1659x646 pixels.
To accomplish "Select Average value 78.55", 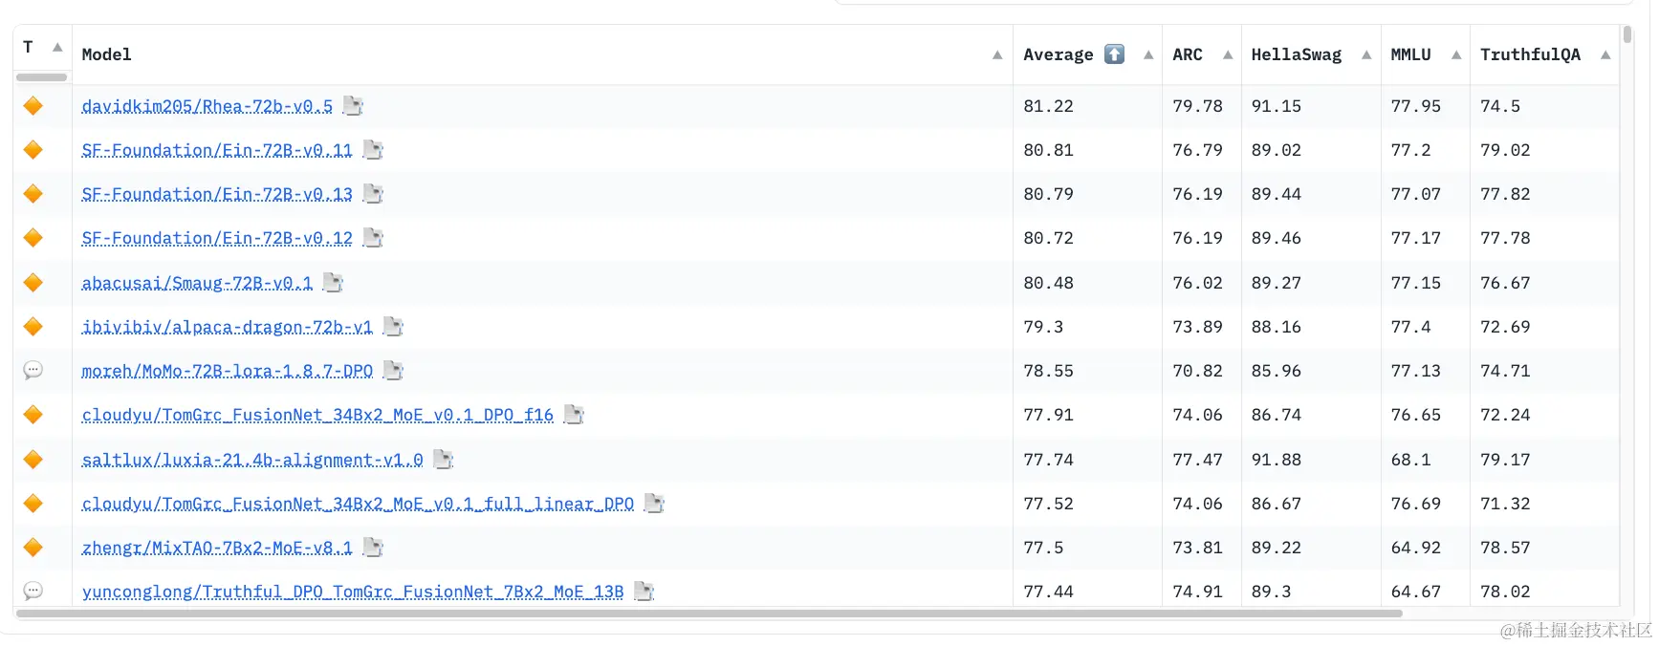I will tap(1048, 371).
